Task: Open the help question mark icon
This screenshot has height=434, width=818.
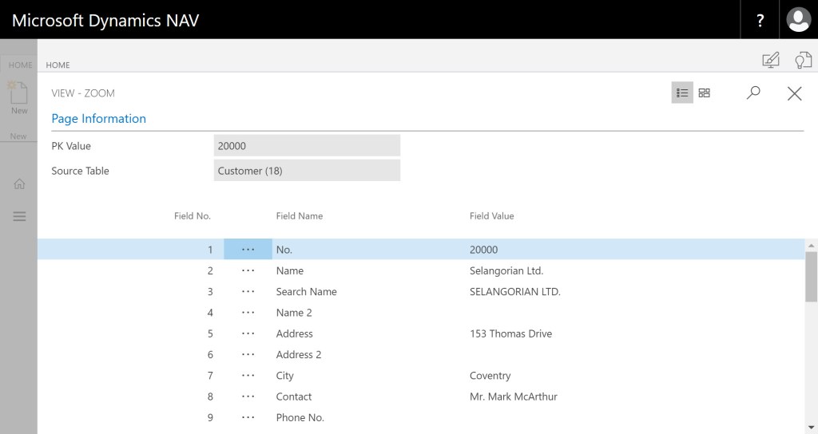Action: pos(760,20)
